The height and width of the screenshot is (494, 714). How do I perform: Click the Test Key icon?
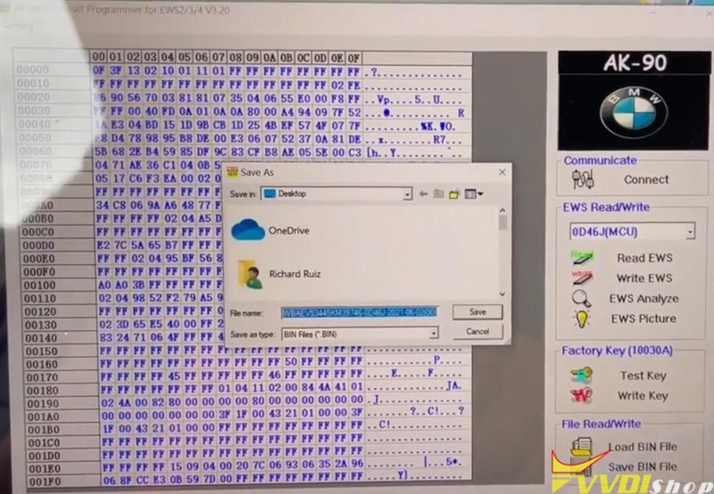(582, 375)
